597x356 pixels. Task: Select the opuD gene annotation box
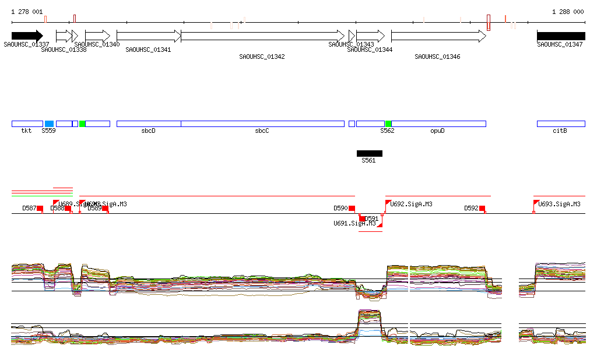pos(438,124)
